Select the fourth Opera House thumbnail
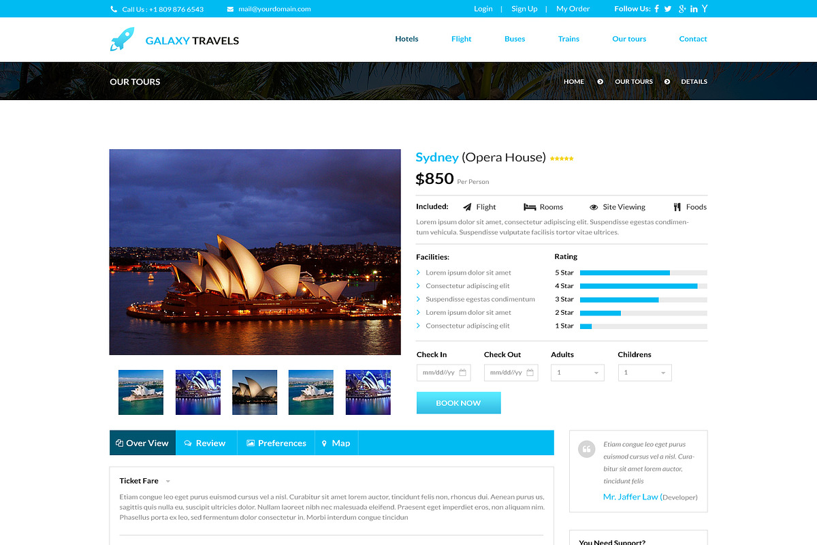 311,392
